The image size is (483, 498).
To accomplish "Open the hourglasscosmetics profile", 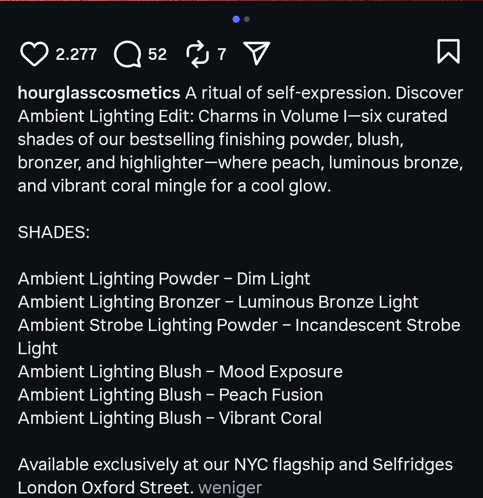I will point(99,93).
